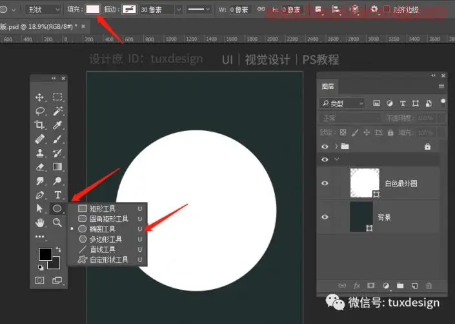Open the Edit Toolbar three-dots button
The width and height of the screenshot is (455, 324).
click(39, 237)
